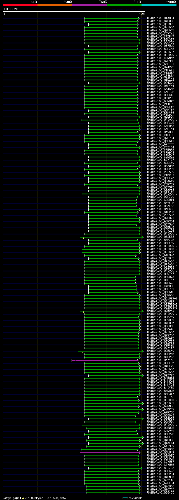Select hit label UniRef100_A8MRM9
Screen dimensions: 179x500
coord(161,410)
